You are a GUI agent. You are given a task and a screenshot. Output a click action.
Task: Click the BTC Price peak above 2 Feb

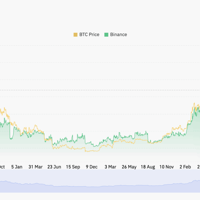[x=194, y=104]
